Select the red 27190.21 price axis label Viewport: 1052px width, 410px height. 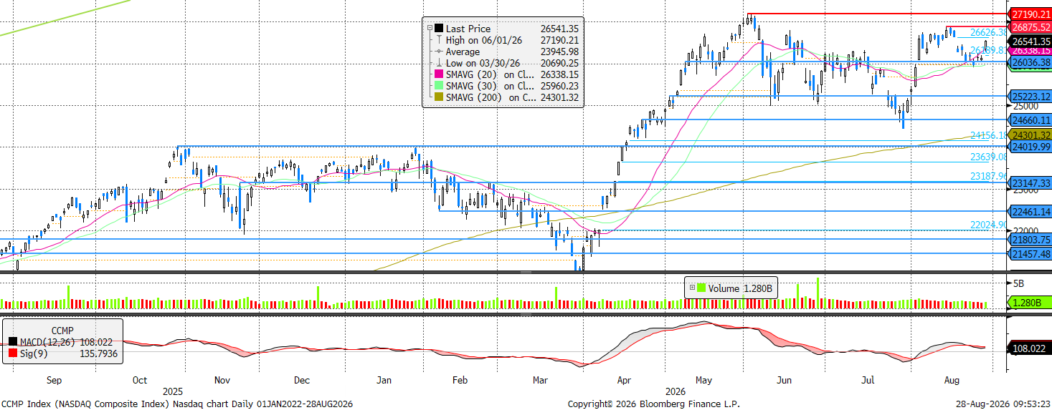point(1029,14)
